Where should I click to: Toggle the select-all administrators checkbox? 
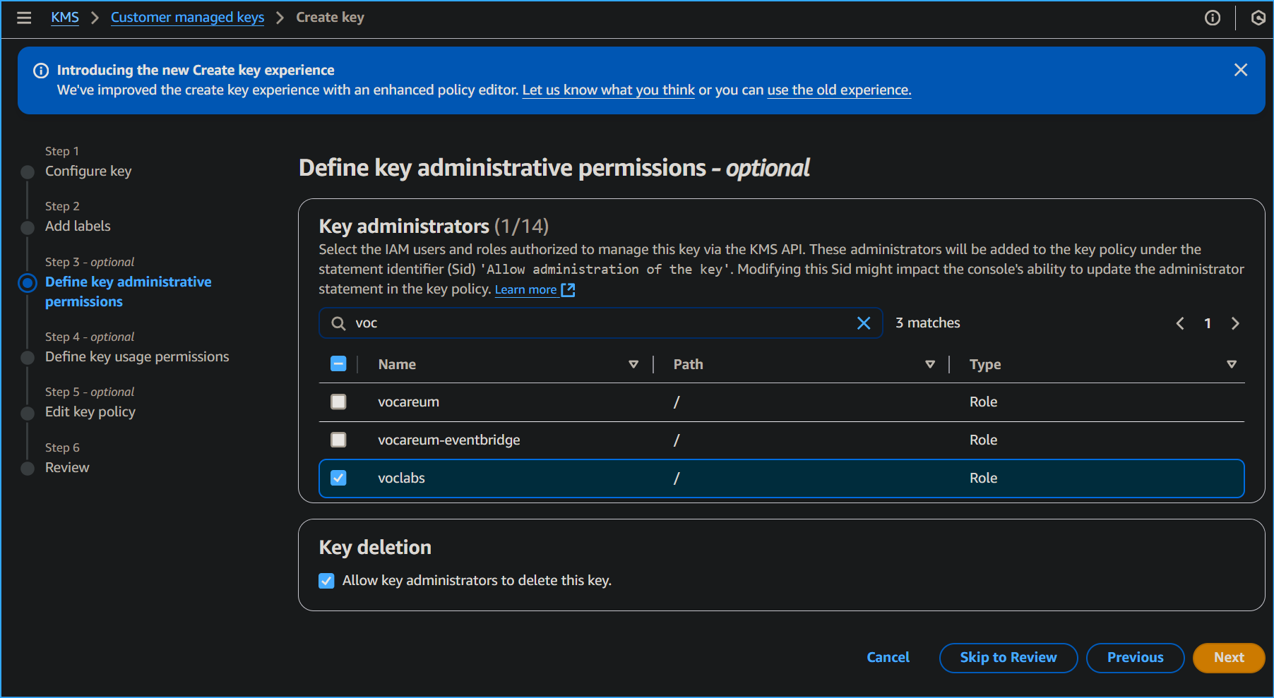[x=338, y=363]
